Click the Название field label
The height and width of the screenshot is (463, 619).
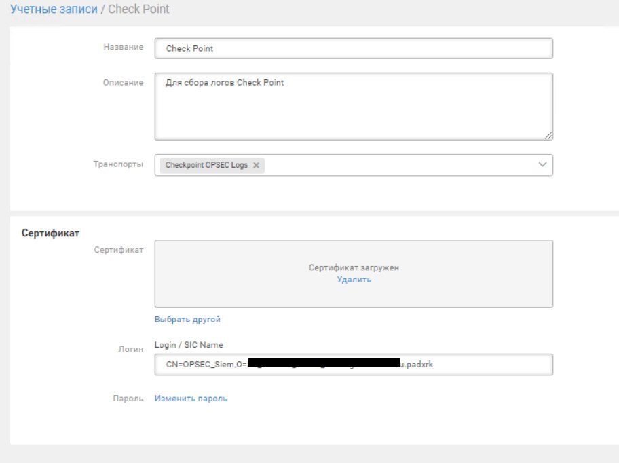tap(124, 47)
